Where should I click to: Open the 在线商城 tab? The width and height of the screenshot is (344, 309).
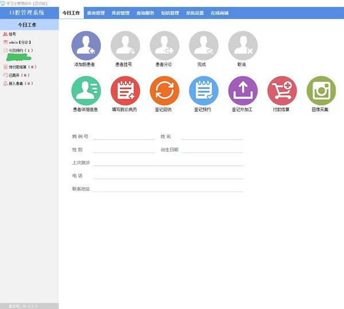(x=220, y=13)
